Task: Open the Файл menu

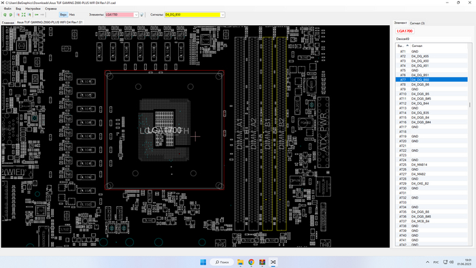Action: (7, 8)
